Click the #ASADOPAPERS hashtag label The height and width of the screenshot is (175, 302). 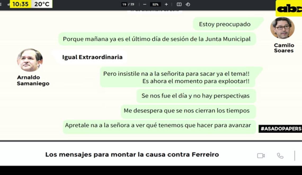pos(281,129)
